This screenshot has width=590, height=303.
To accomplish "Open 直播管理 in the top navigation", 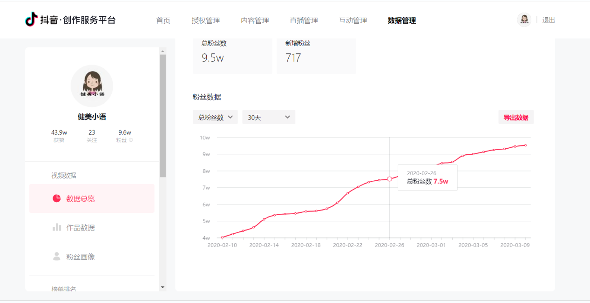I will pyautogui.click(x=304, y=20).
